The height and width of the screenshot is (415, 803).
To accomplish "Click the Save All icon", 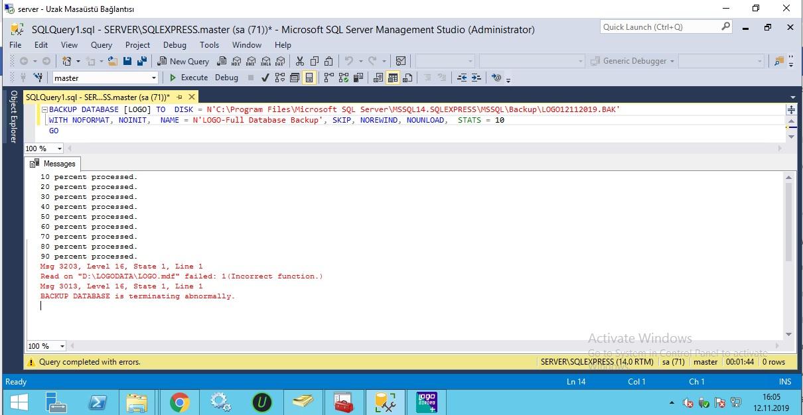I will point(142,61).
